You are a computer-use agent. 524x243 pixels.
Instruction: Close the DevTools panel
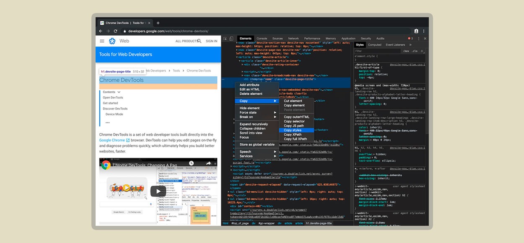(x=425, y=39)
